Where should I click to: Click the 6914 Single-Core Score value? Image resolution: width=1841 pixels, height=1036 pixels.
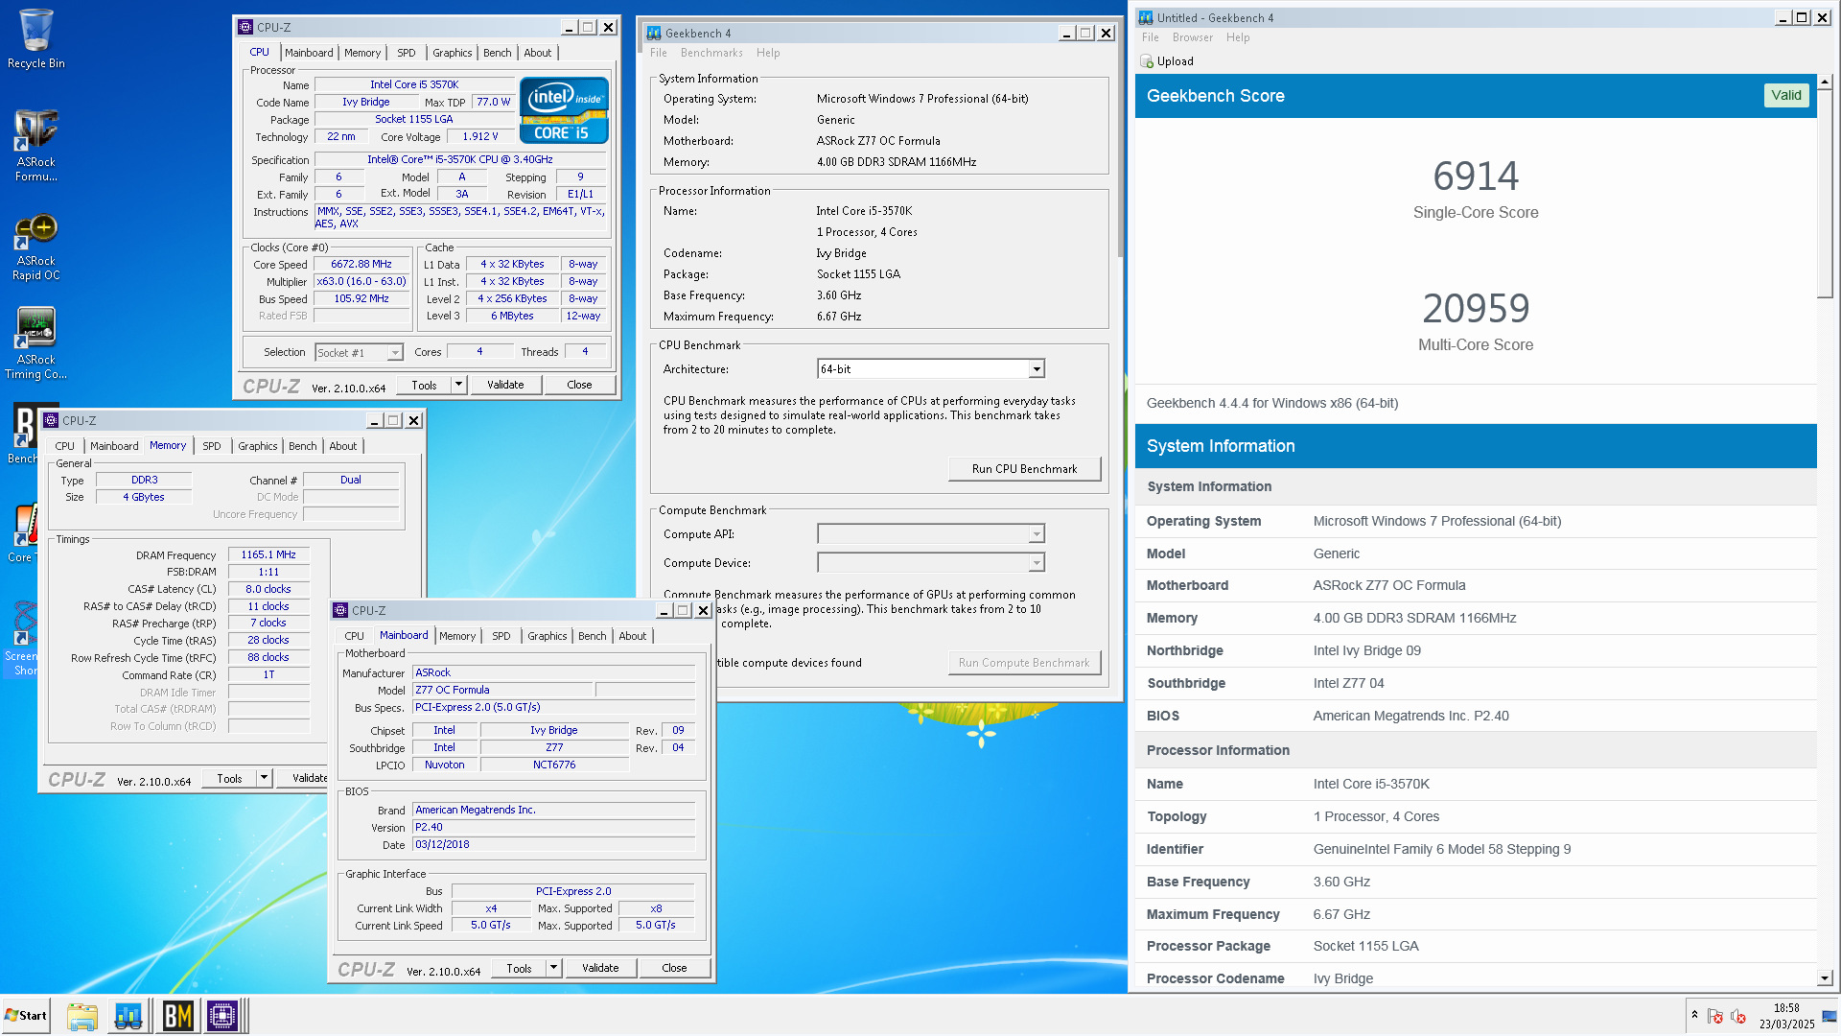(x=1476, y=177)
